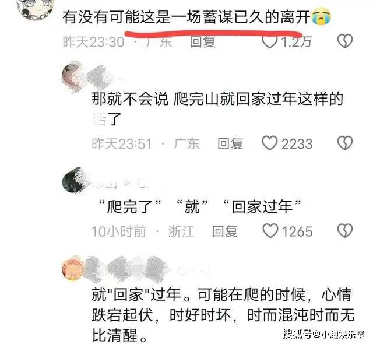Select the crying emoji in top comment
The image size is (373, 344).
tap(321, 16)
